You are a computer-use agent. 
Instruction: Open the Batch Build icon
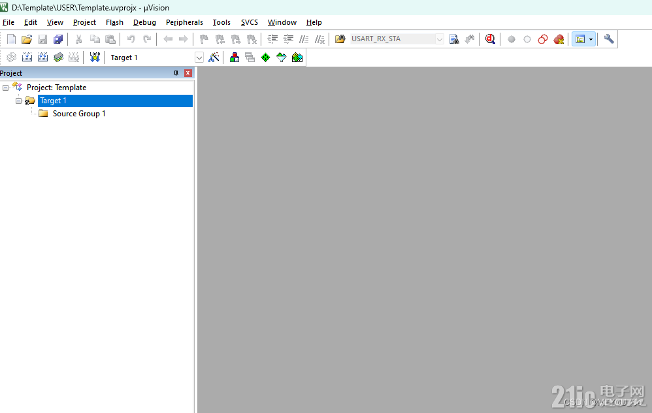click(59, 58)
